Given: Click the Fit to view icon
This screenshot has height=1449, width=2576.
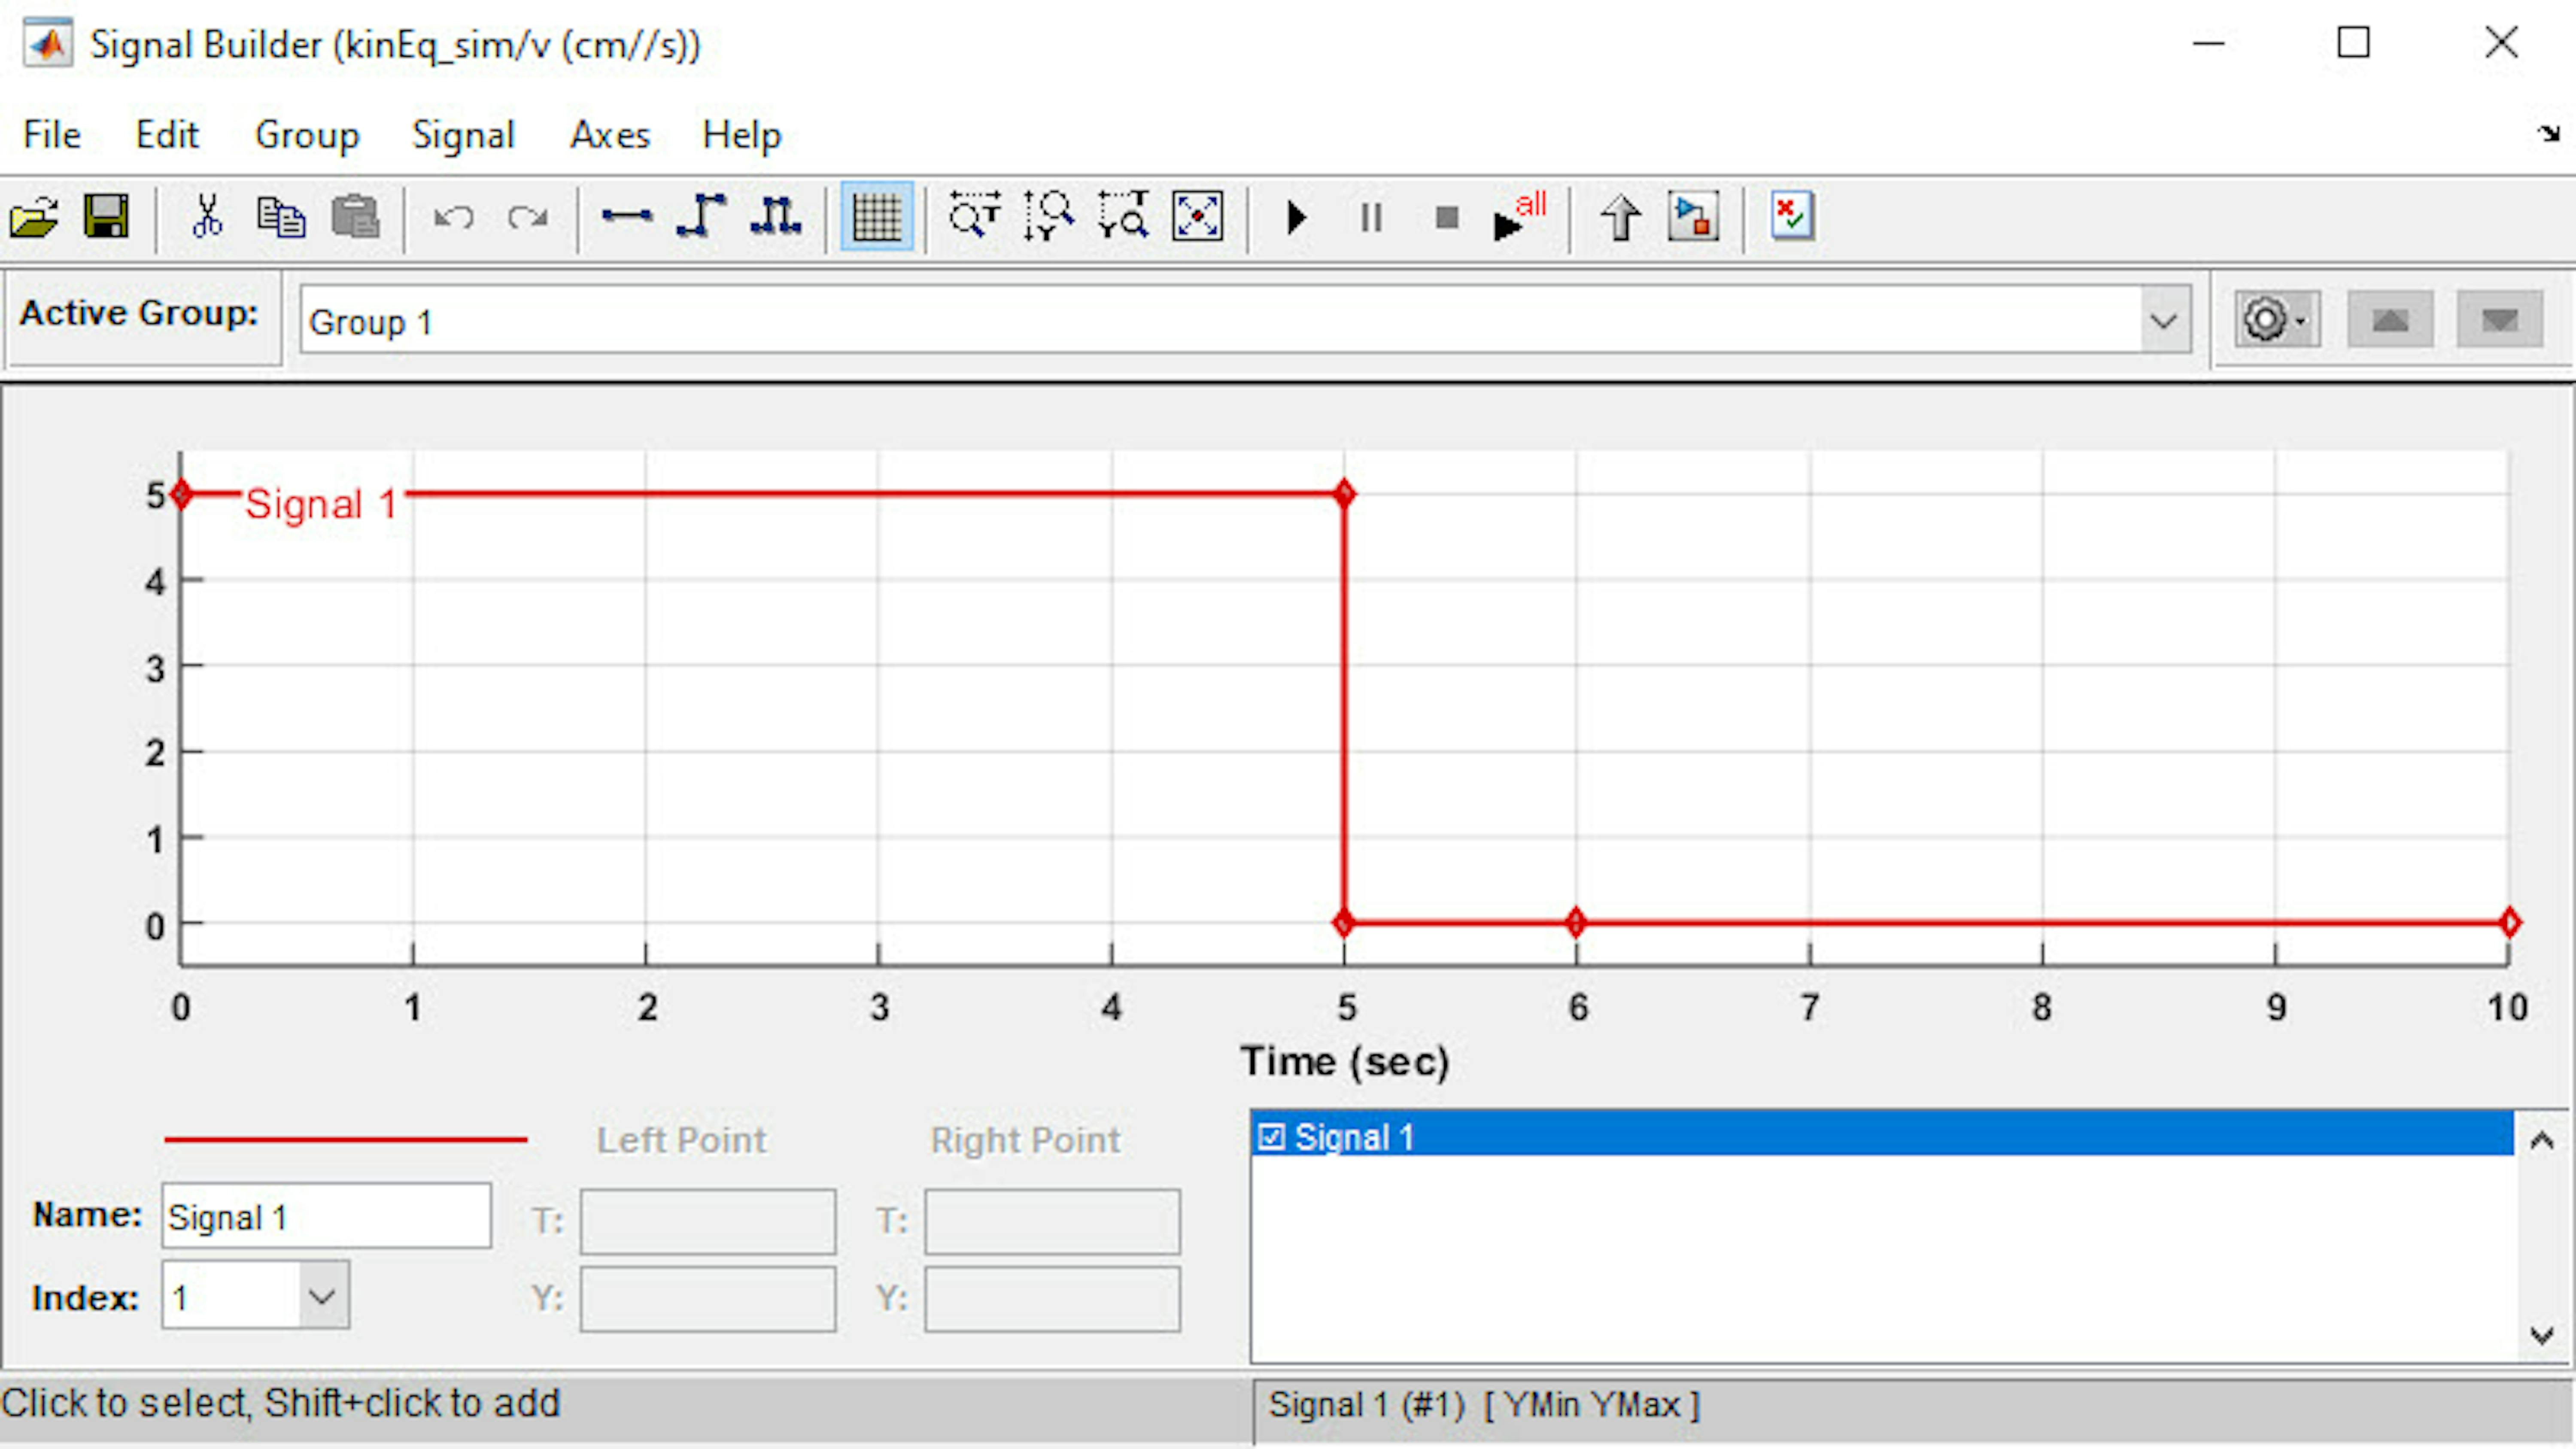Looking at the screenshot, I should click(x=1197, y=216).
